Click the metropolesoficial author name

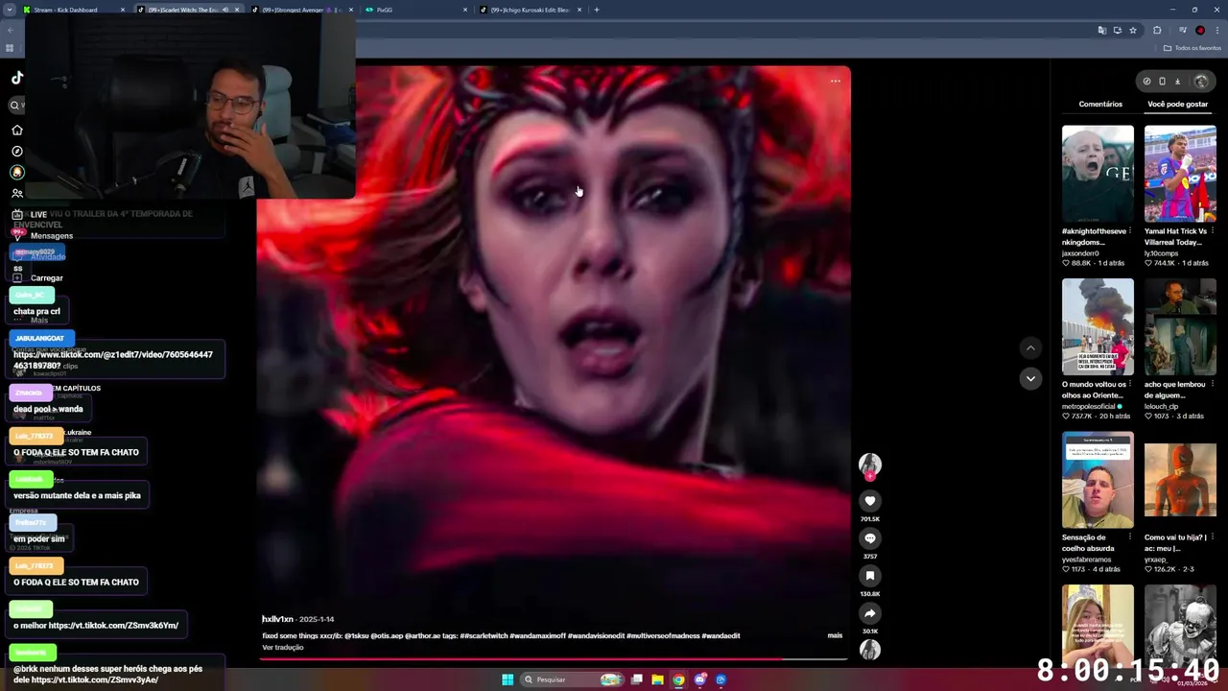pos(1088,406)
